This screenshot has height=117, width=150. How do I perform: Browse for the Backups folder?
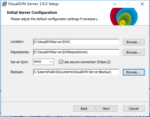tap(134, 72)
